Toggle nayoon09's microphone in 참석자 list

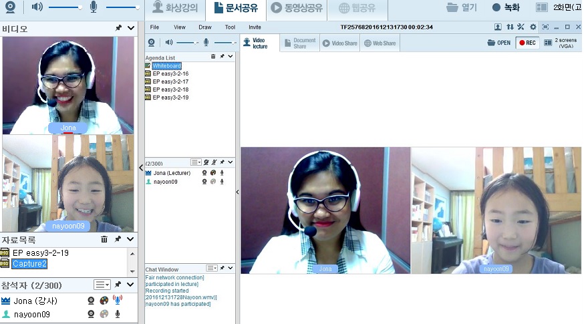coord(118,314)
